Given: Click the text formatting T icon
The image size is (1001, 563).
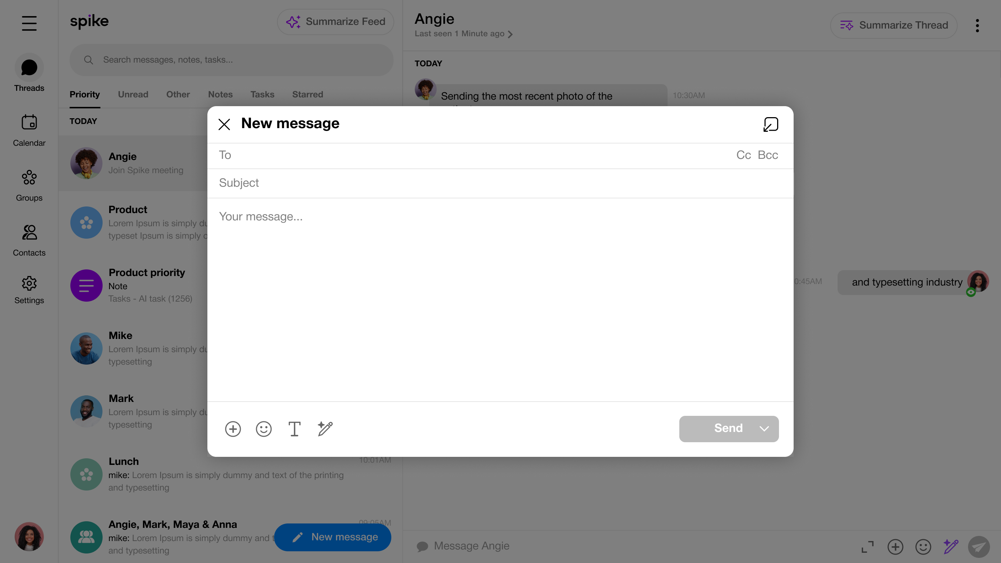Looking at the screenshot, I should click(x=294, y=429).
